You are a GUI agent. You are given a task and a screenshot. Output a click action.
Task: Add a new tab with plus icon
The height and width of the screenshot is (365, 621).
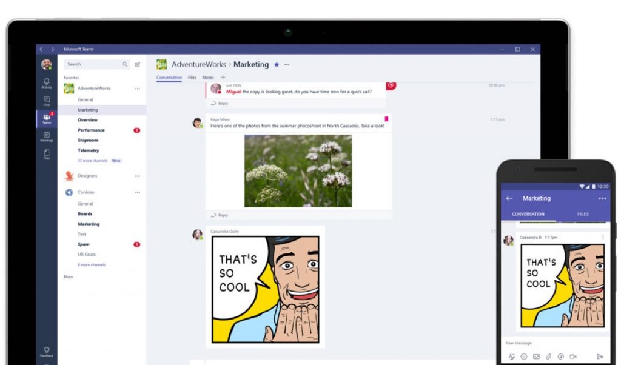(x=223, y=77)
